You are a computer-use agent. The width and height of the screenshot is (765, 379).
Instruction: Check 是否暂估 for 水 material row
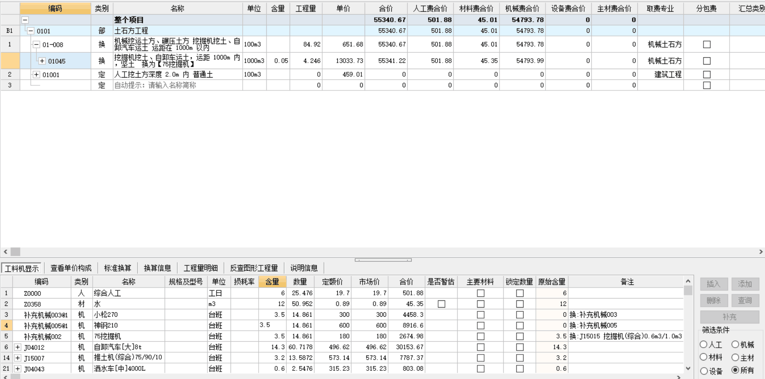tap(441, 304)
